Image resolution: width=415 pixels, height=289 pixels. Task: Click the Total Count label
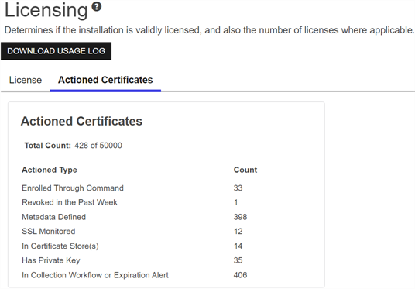tap(48, 146)
